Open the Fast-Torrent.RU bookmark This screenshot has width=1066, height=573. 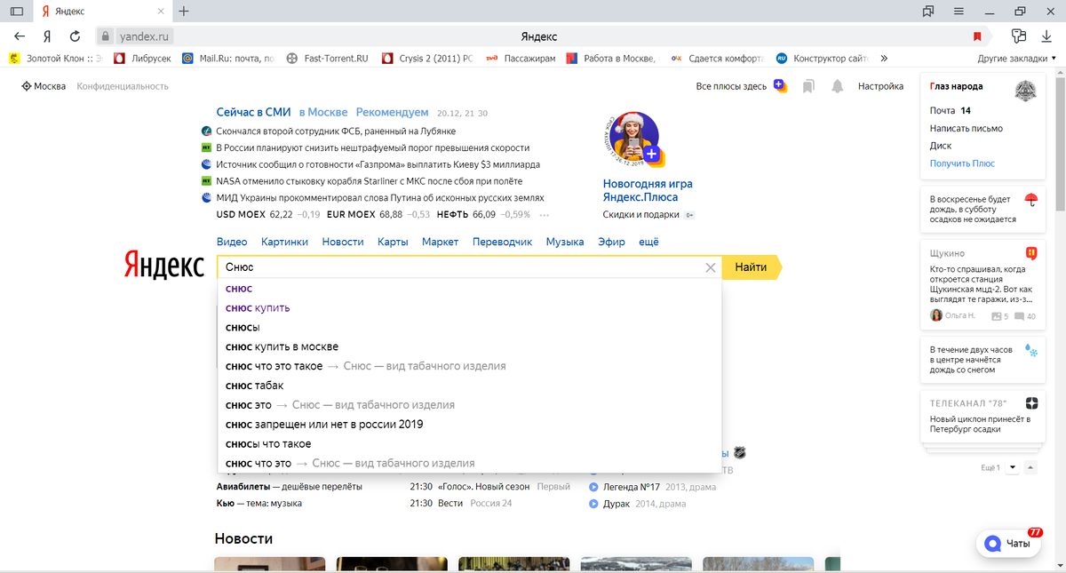coord(326,59)
